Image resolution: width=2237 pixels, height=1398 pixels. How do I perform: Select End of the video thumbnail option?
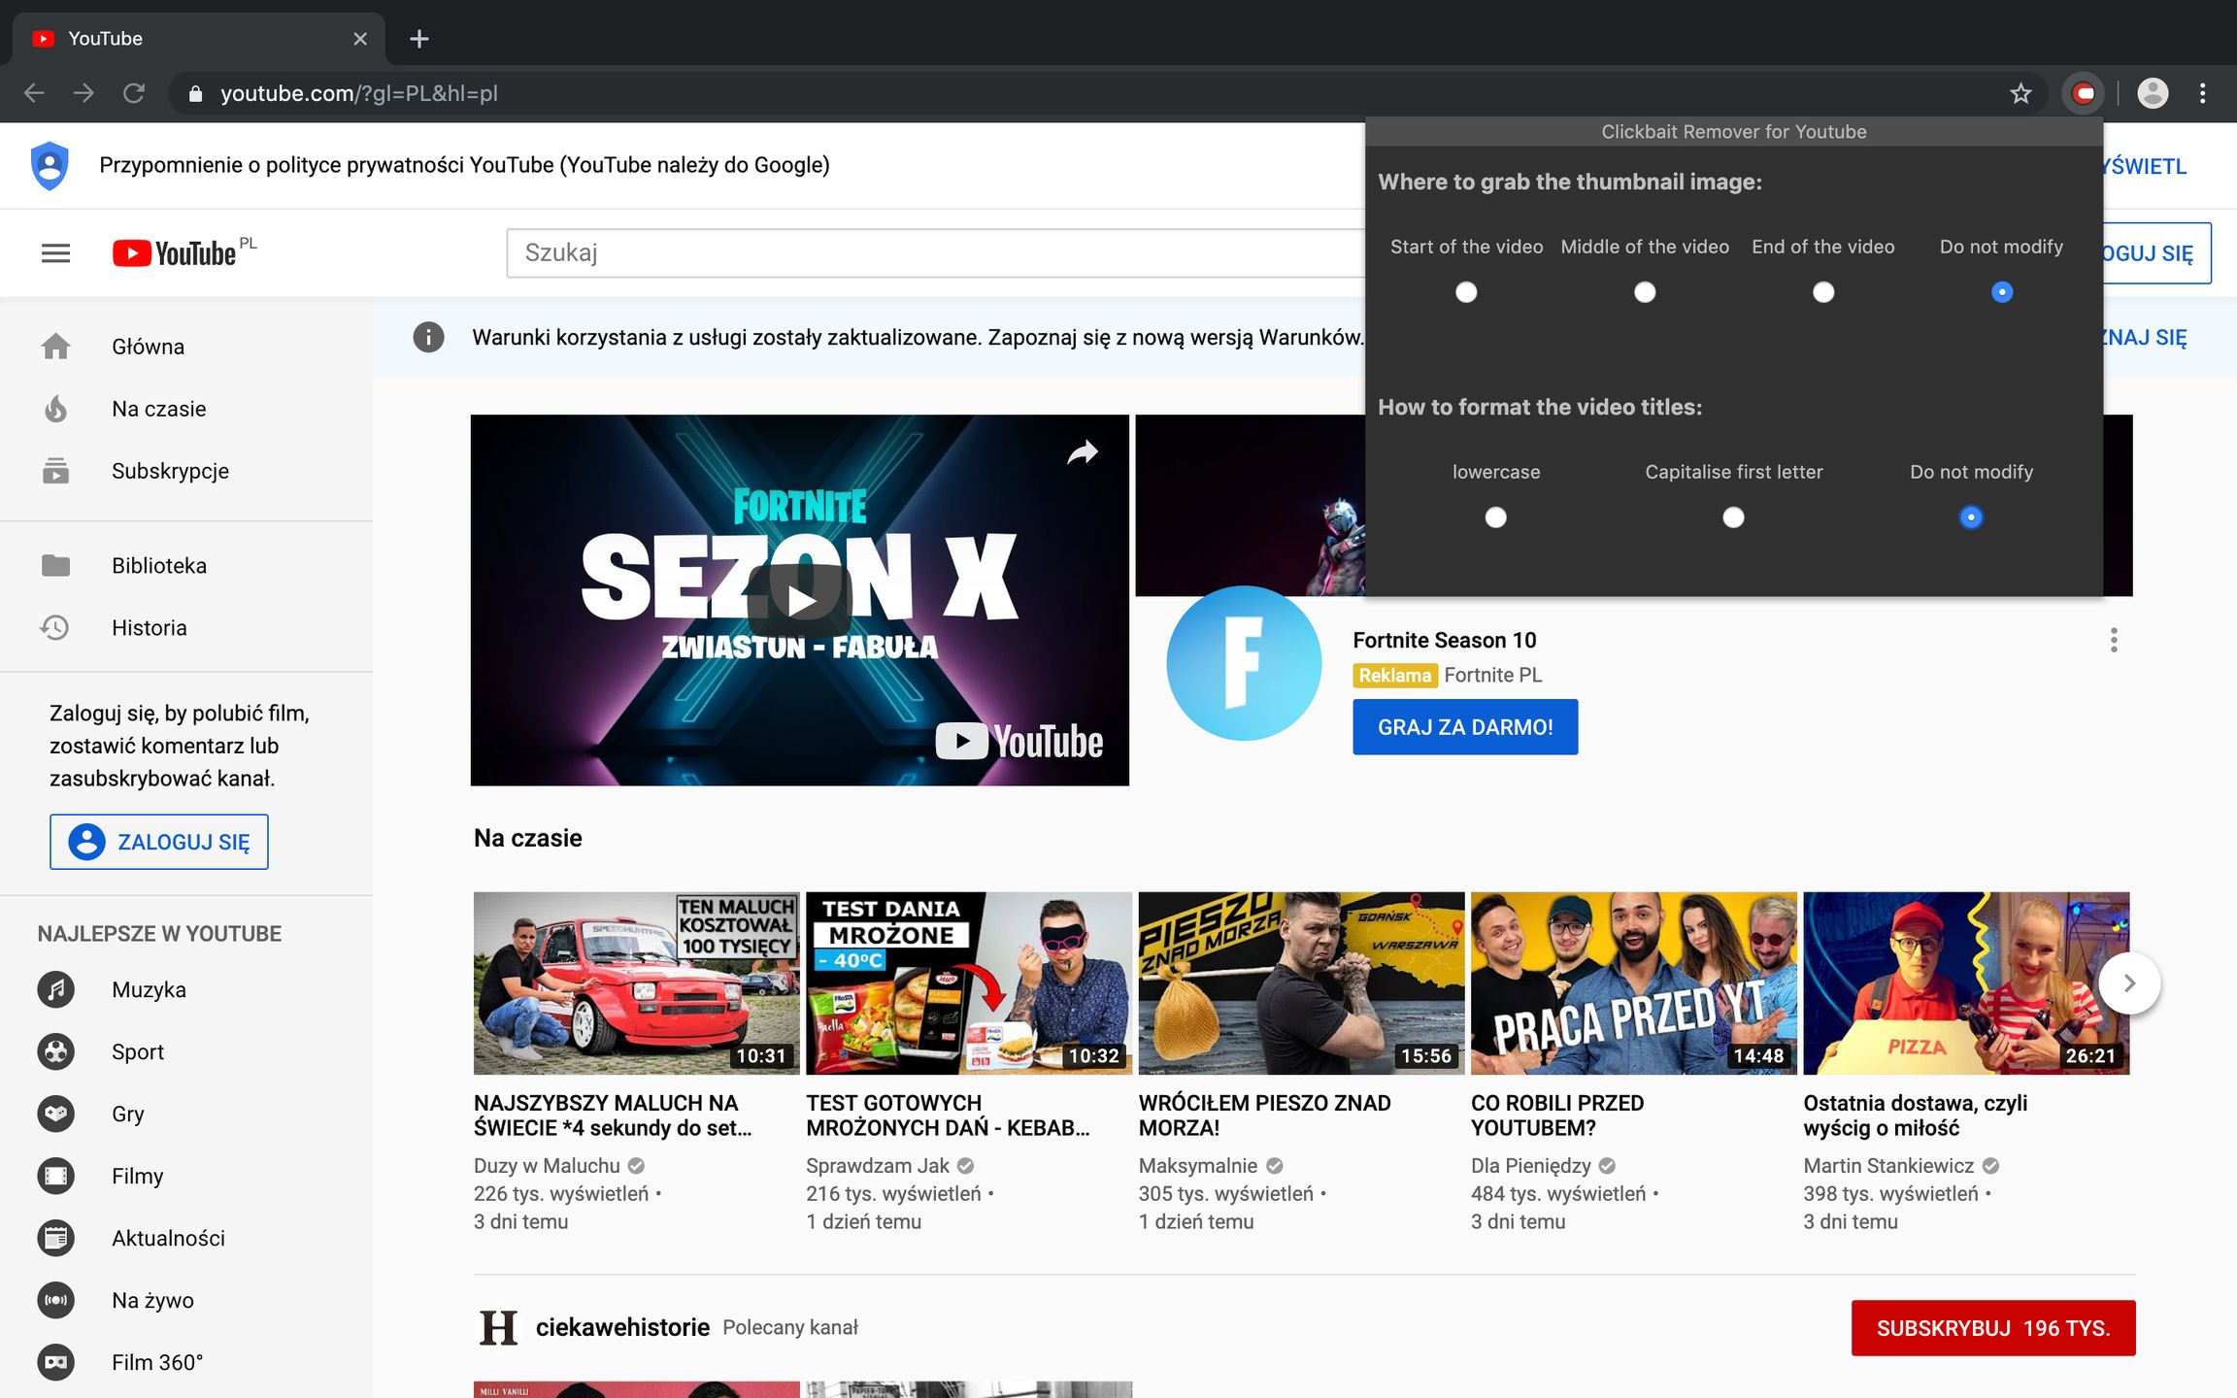pos(1823,291)
